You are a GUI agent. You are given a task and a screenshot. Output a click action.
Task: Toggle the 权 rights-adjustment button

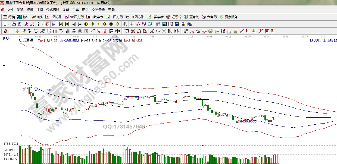(47, 24)
